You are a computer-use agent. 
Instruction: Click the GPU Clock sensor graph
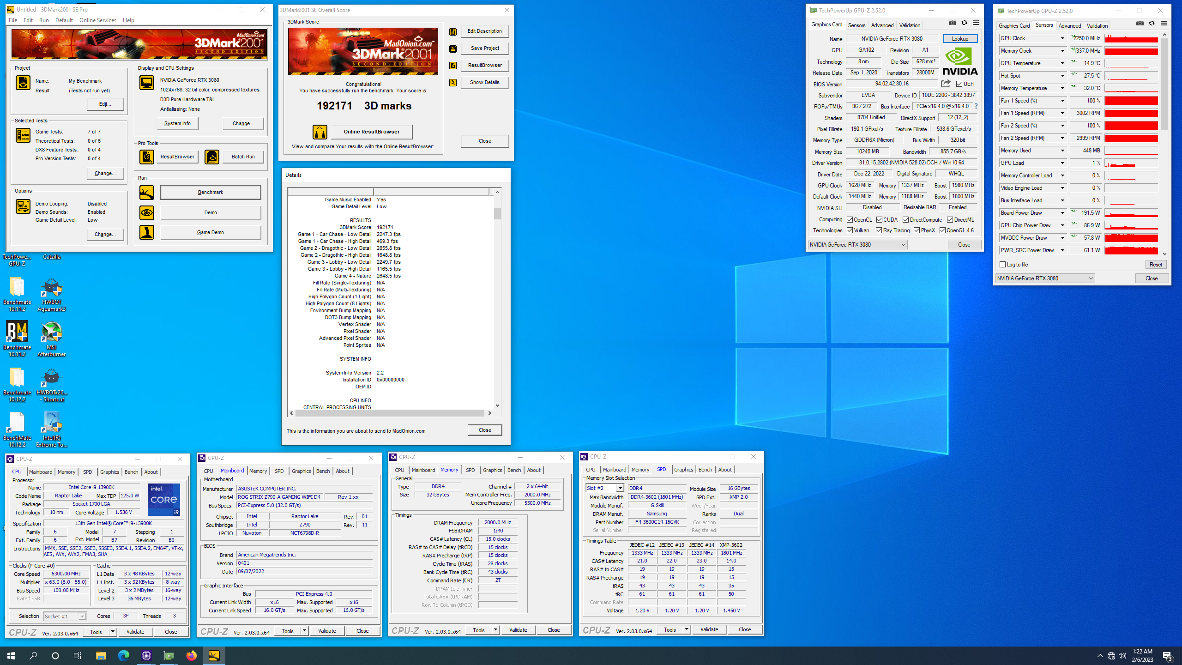[1131, 38]
